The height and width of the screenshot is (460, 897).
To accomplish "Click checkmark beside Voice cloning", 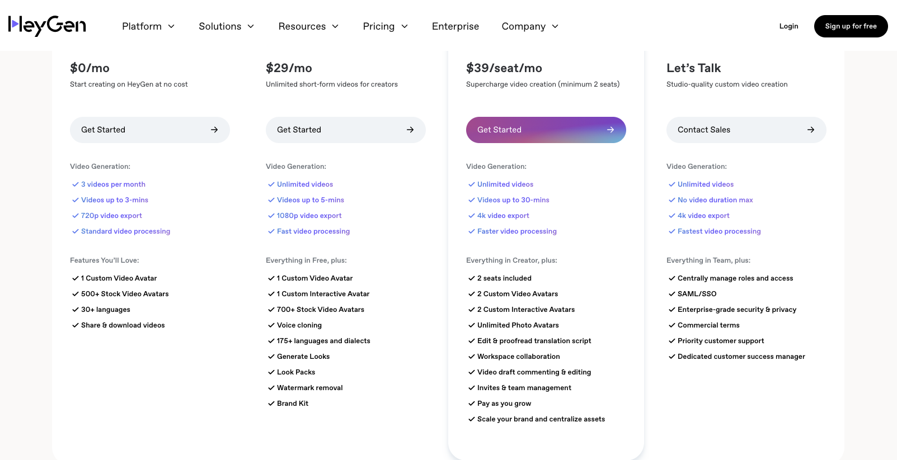I will pyautogui.click(x=271, y=325).
